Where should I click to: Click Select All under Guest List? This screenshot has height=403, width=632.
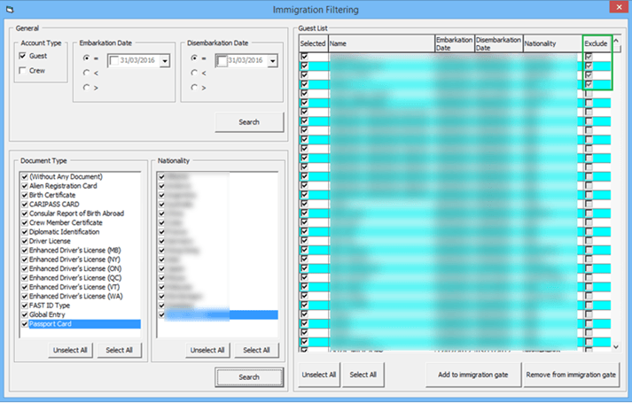click(x=363, y=375)
